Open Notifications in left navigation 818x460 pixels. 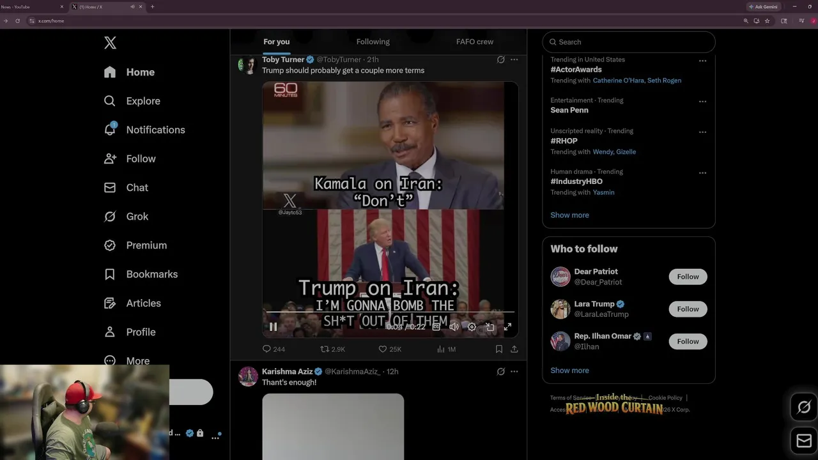pos(144,130)
